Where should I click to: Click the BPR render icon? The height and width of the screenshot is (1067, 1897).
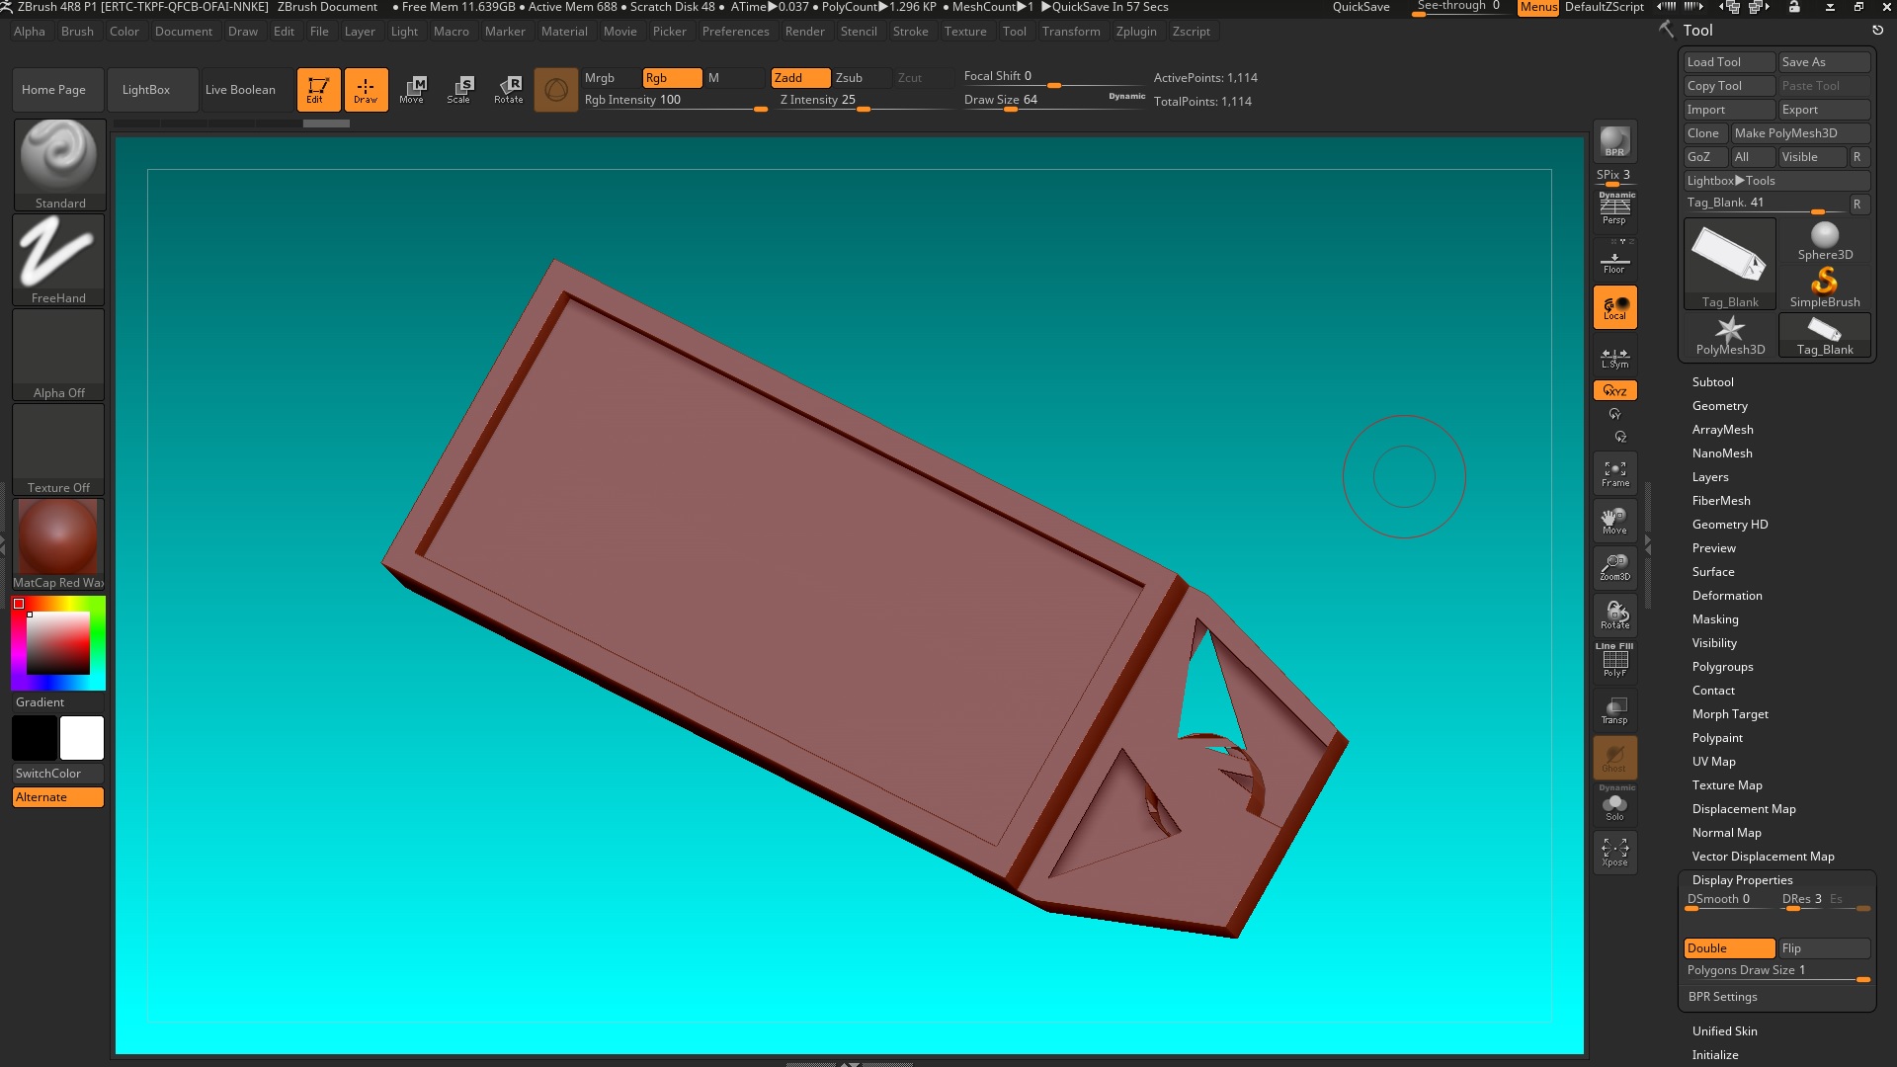point(1614,141)
